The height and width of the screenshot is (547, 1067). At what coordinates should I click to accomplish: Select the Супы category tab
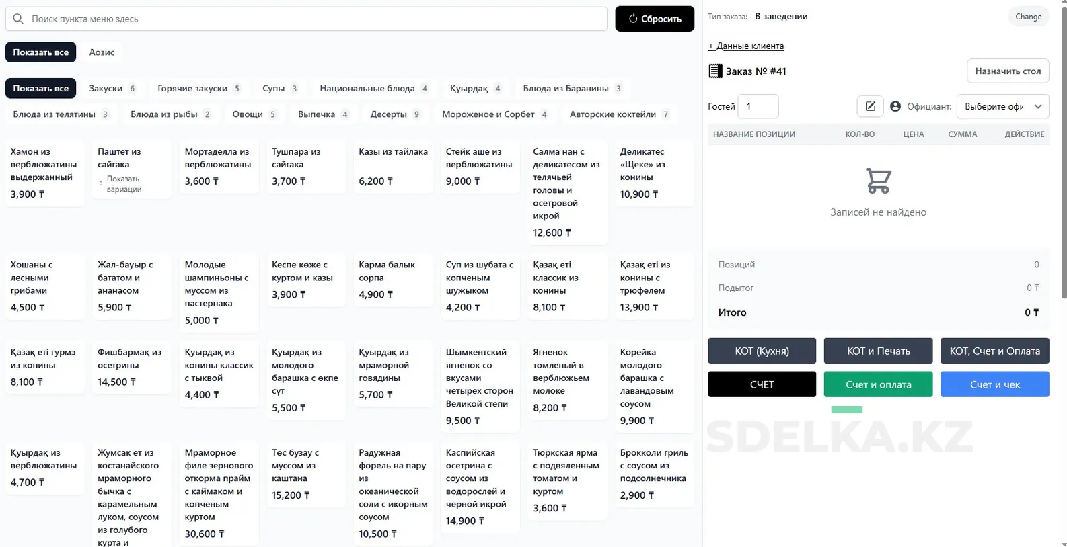click(279, 89)
